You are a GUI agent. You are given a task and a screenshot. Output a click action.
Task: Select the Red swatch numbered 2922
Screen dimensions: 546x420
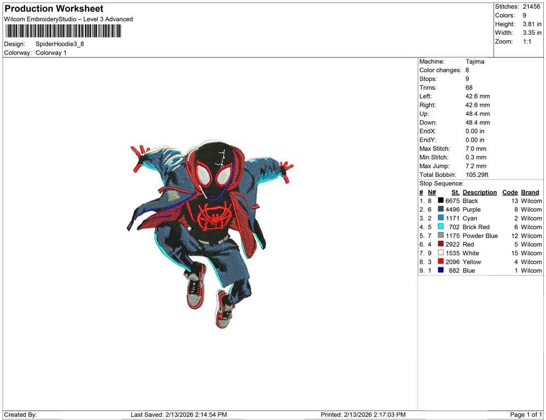[440, 244]
